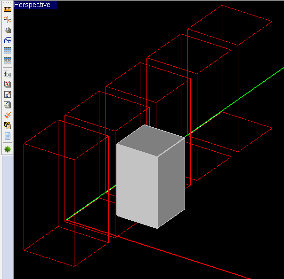Screen dimensions: 284x279
Task: Click the red X variable icon
Action: click(x=8, y=84)
